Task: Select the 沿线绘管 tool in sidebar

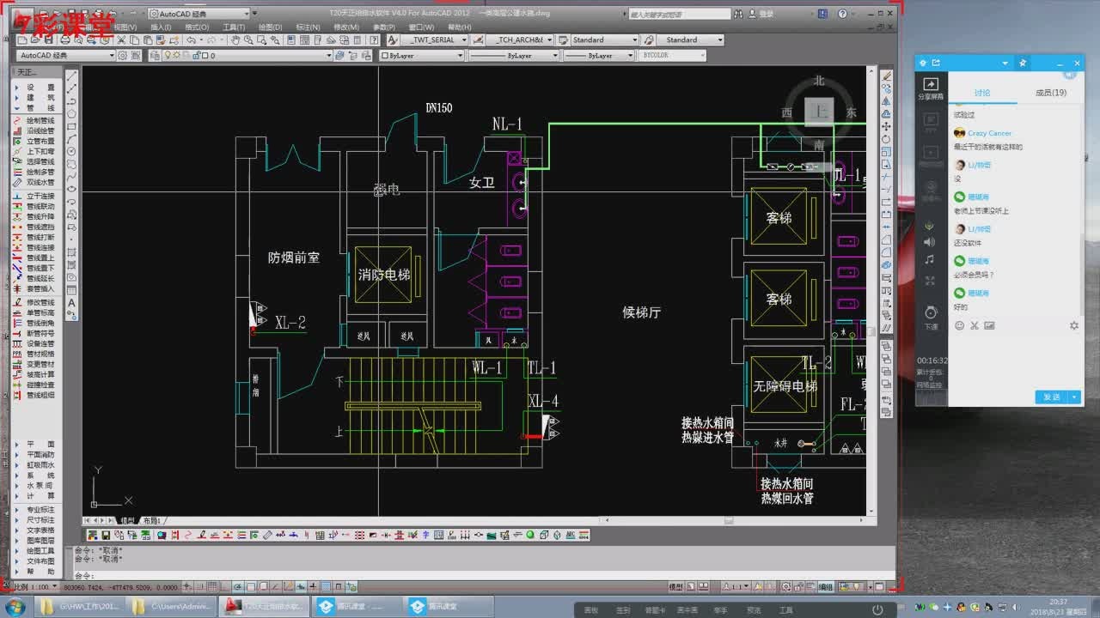Action: pyautogui.click(x=34, y=131)
